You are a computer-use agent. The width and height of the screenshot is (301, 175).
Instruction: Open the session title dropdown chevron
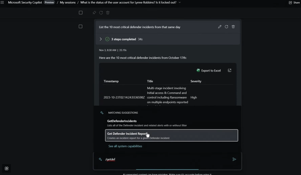coord(180,3)
